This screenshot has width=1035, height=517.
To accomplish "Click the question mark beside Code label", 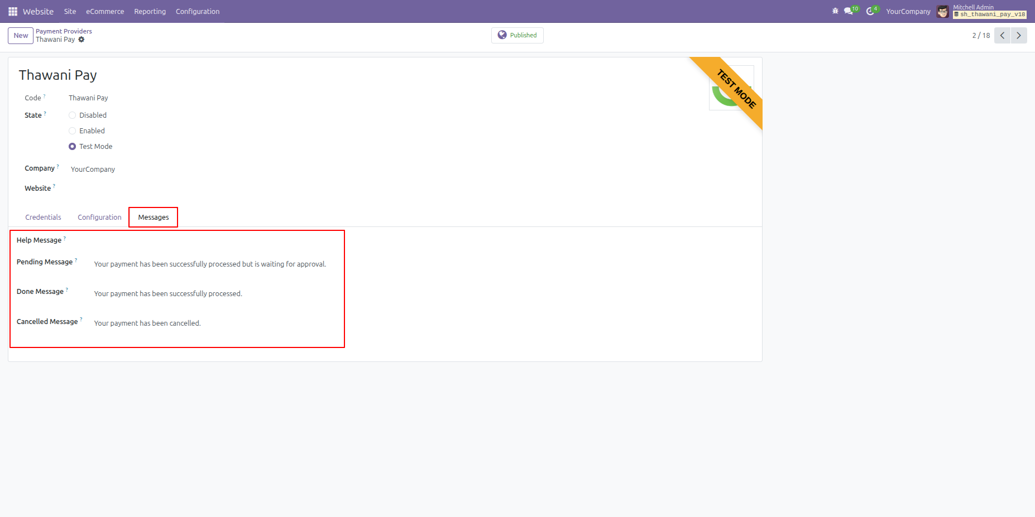I will pyautogui.click(x=45, y=96).
